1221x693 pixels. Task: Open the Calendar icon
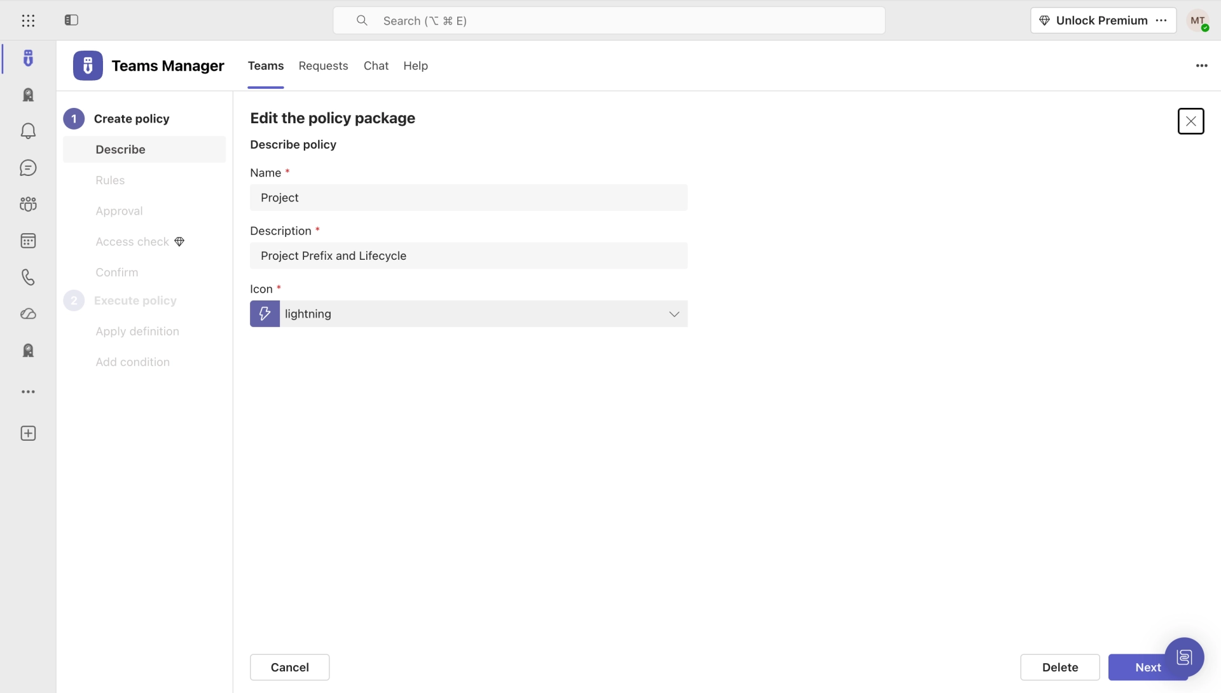point(28,241)
